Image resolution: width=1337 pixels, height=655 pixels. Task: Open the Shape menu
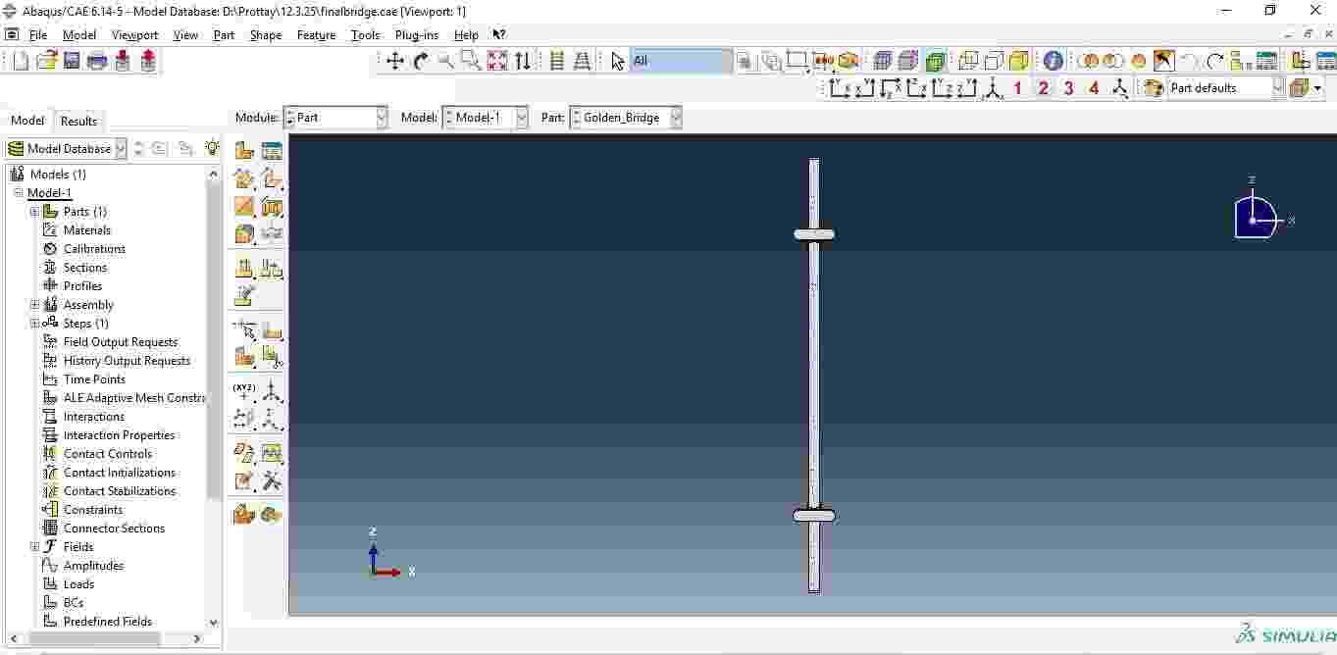[265, 35]
